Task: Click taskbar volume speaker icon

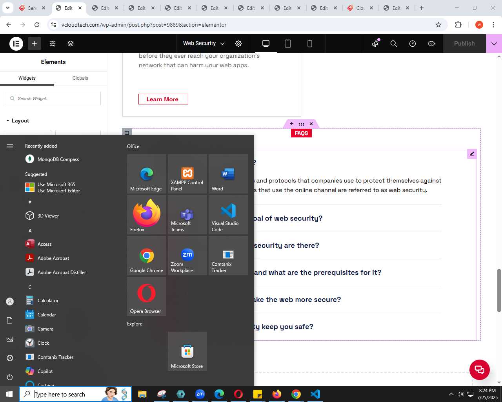Action: 460,394
